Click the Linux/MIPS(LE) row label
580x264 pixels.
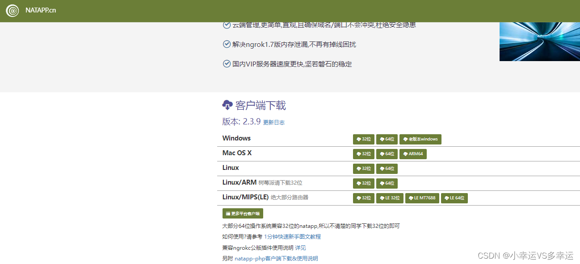point(245,197)
